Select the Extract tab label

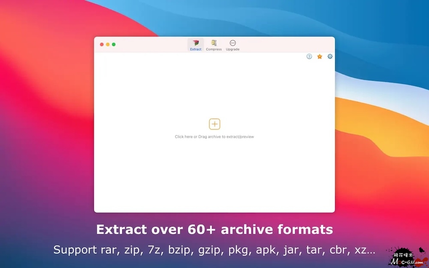point(196,49)
